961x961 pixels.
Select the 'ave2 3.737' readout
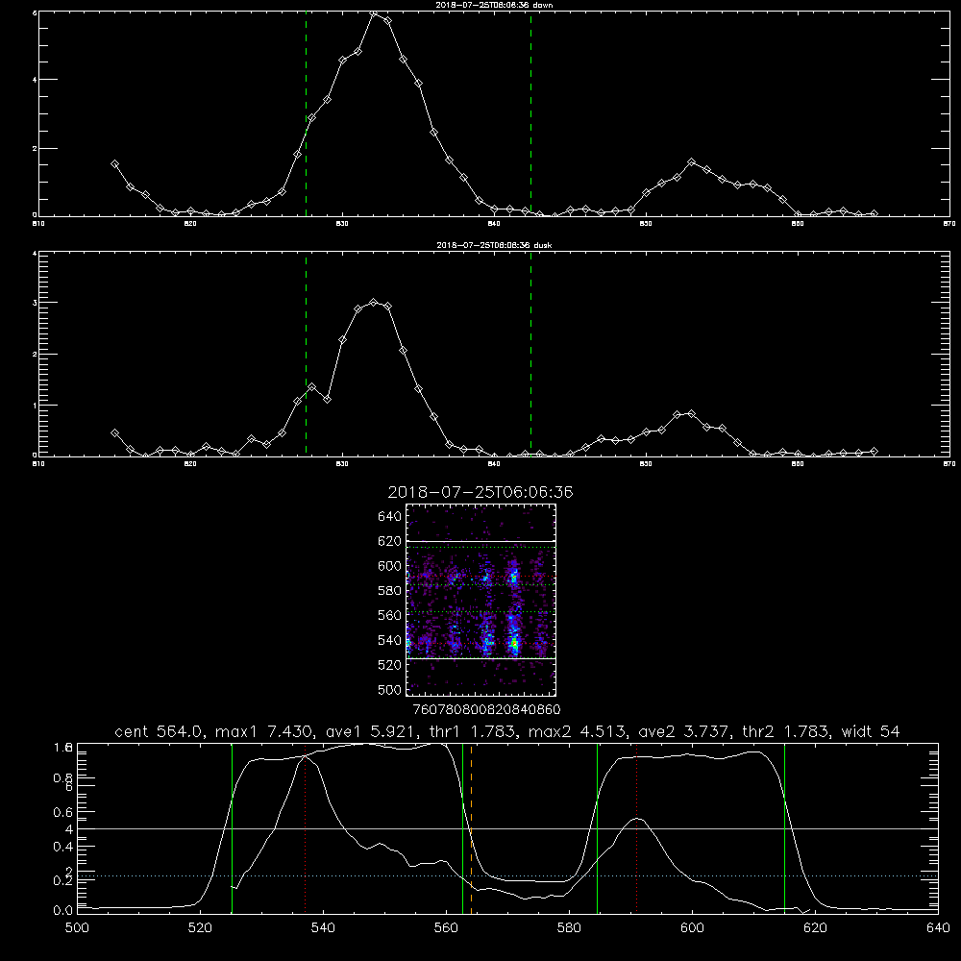point(685,731)
